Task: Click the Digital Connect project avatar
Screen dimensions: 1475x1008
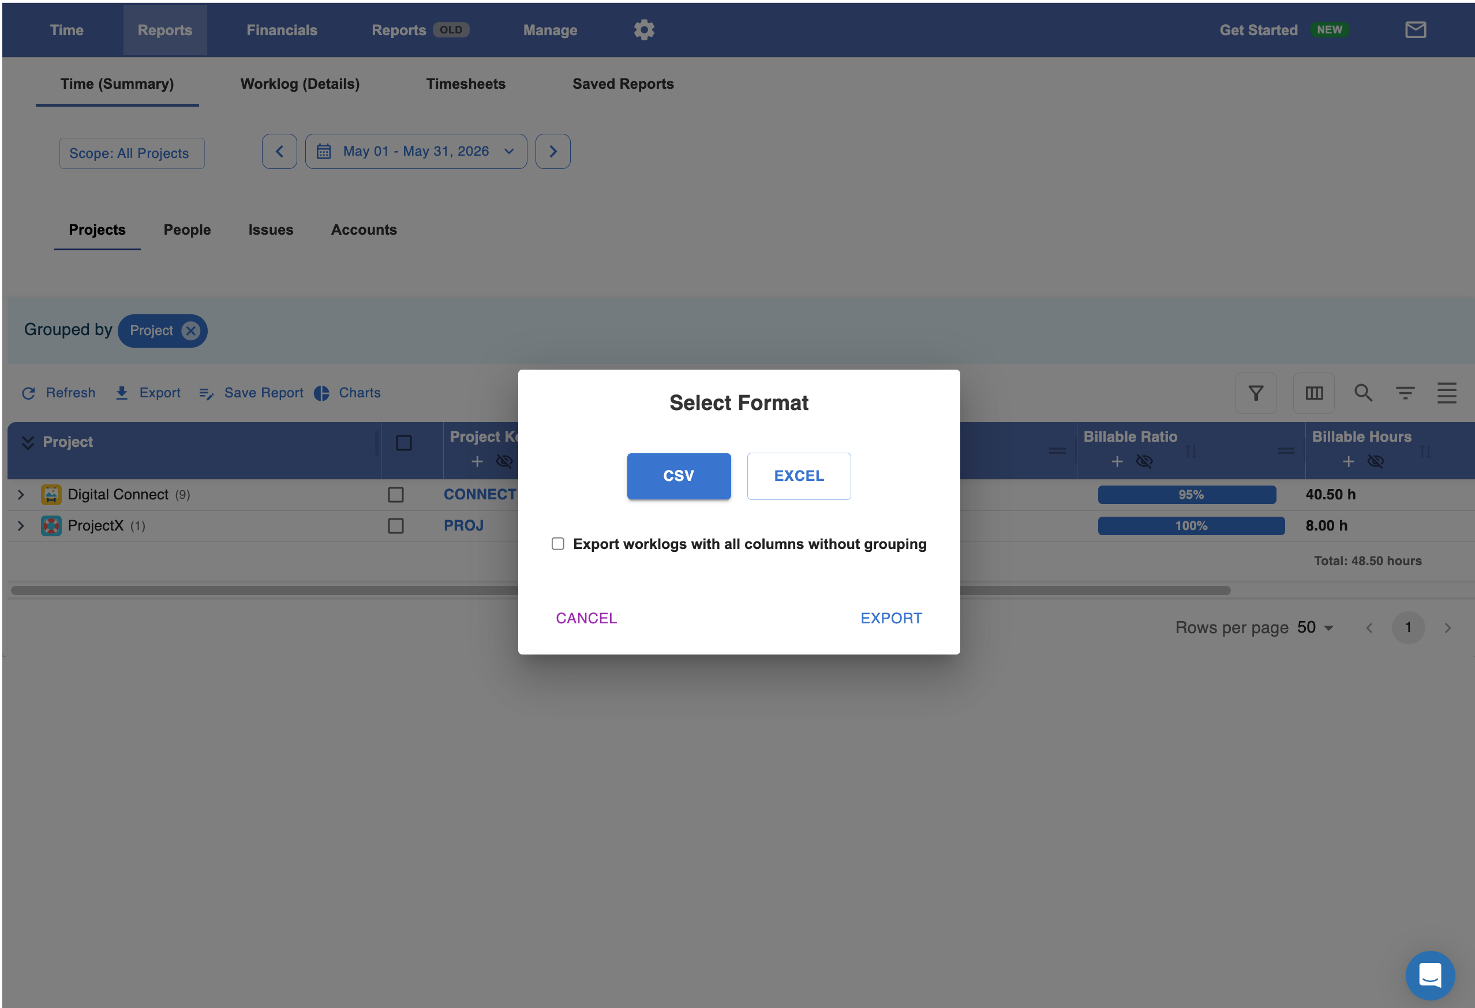Action: click(x=51, y=494)
